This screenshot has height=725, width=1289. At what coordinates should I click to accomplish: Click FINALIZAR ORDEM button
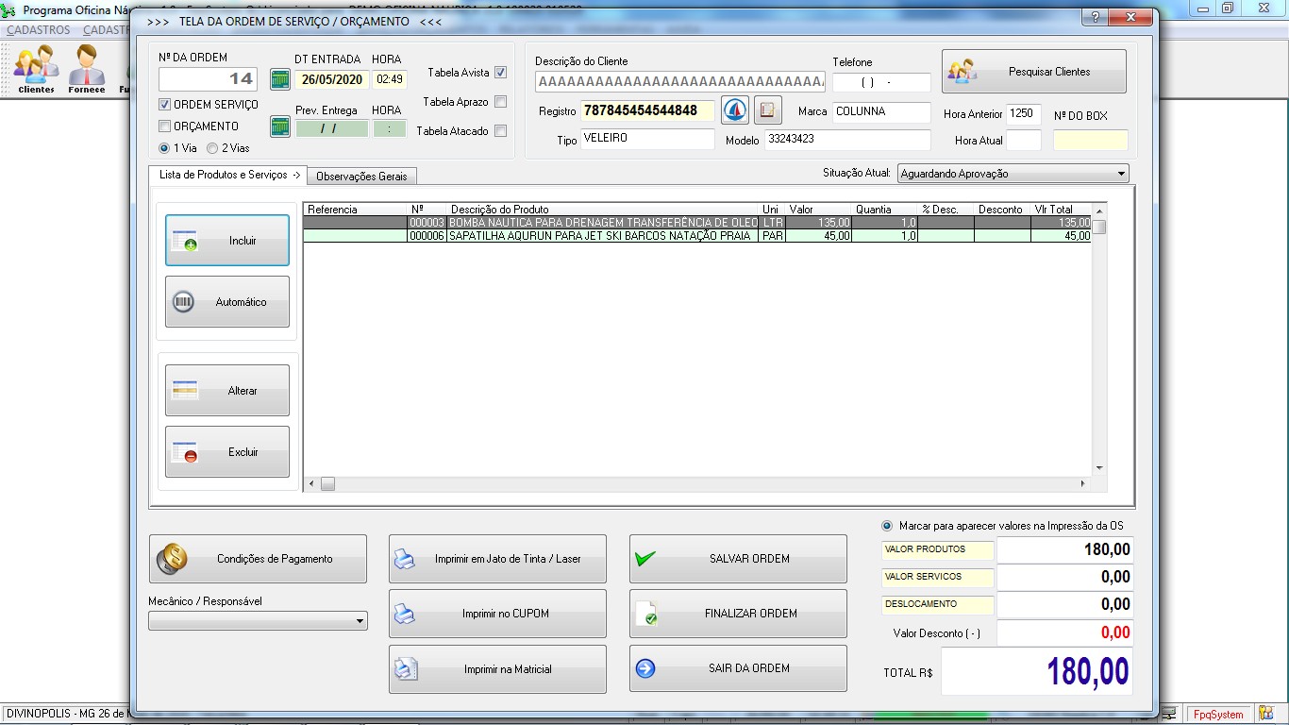click(738, 614)
